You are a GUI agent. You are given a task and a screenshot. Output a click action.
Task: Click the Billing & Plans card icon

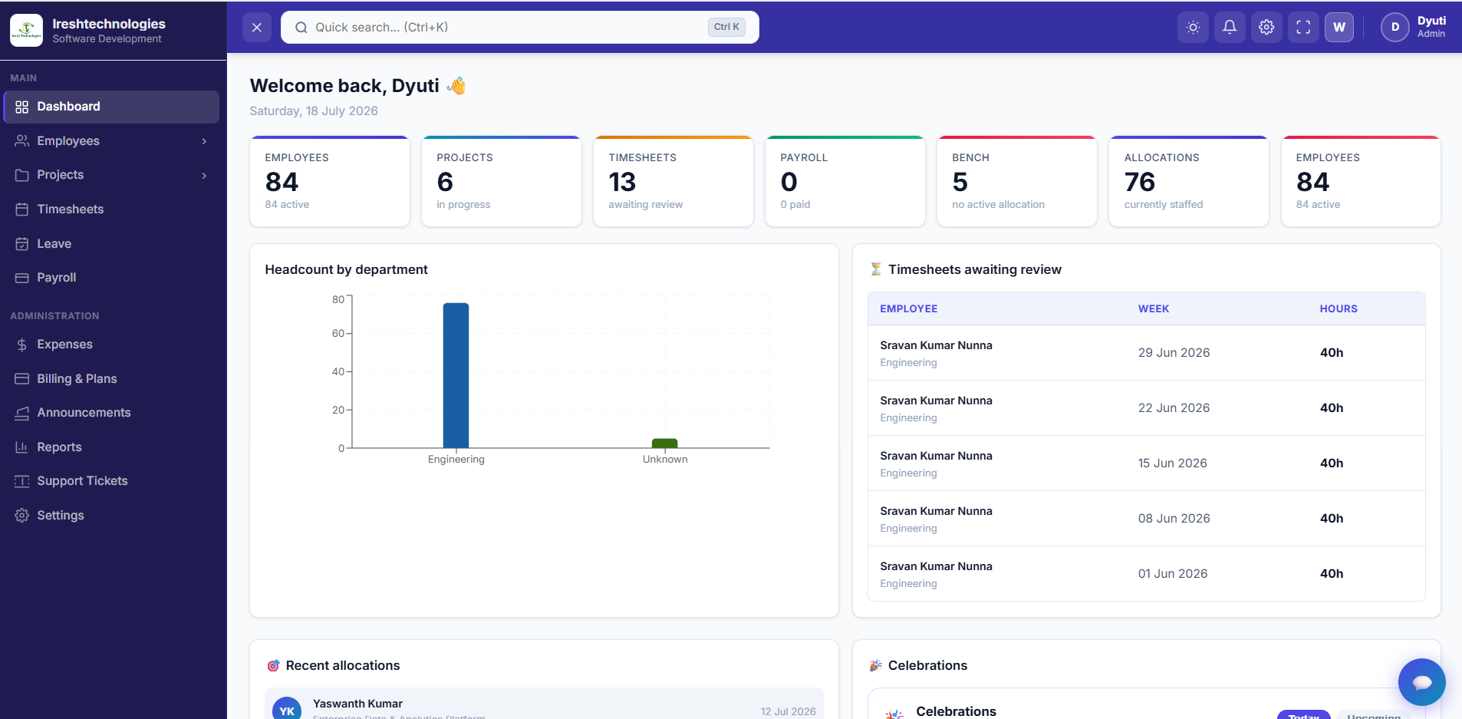pos(22,379)
